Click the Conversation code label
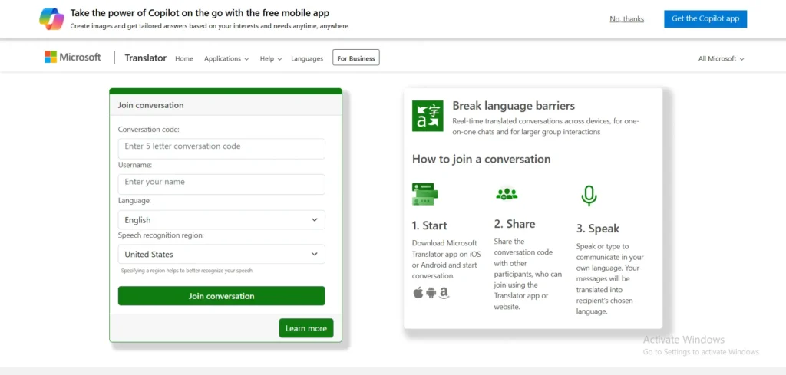This screenshot has height=375, width=786. coord(148,129)
